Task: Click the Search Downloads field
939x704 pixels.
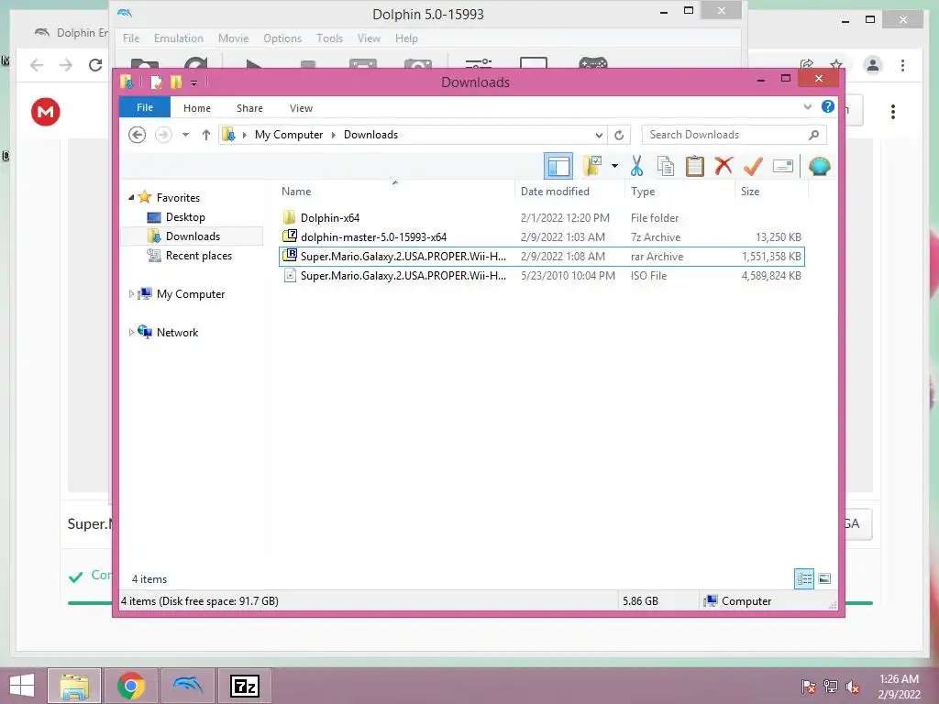Action: click(x=735, y=135)
